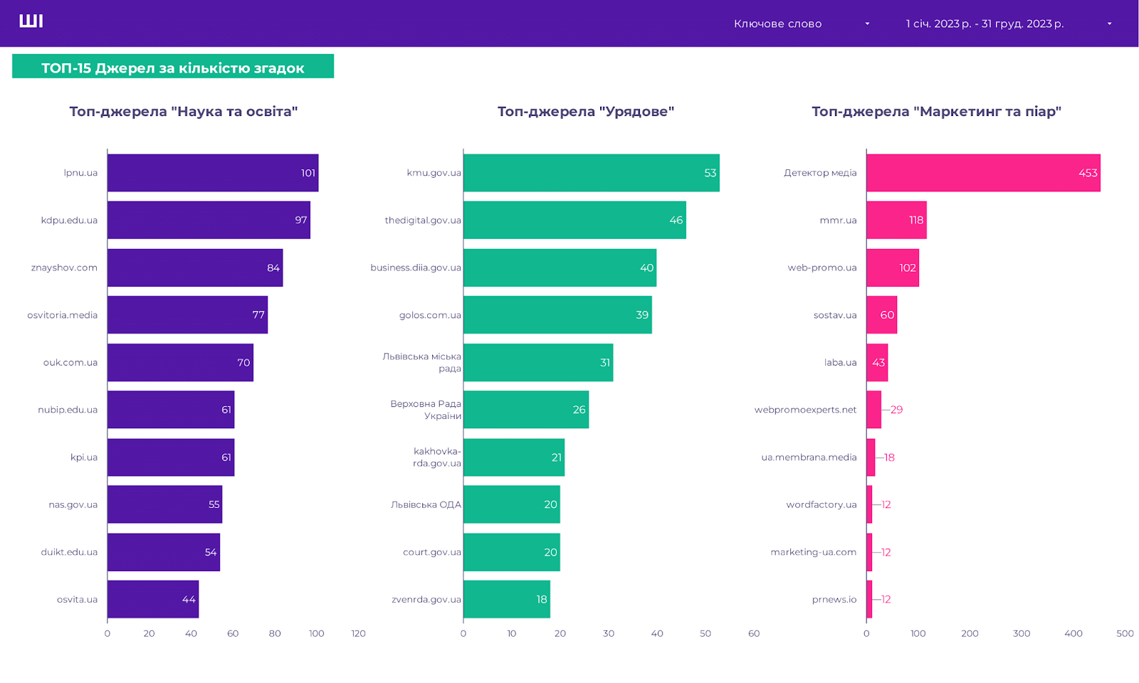Click the ua.membrana.media axis label

(809, 457)
